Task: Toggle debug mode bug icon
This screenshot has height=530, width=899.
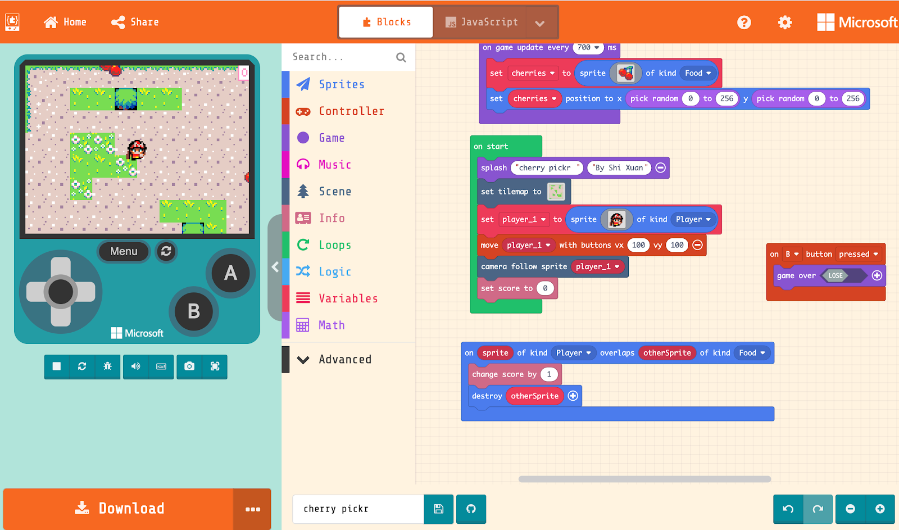Action: (x=108, y=366)
